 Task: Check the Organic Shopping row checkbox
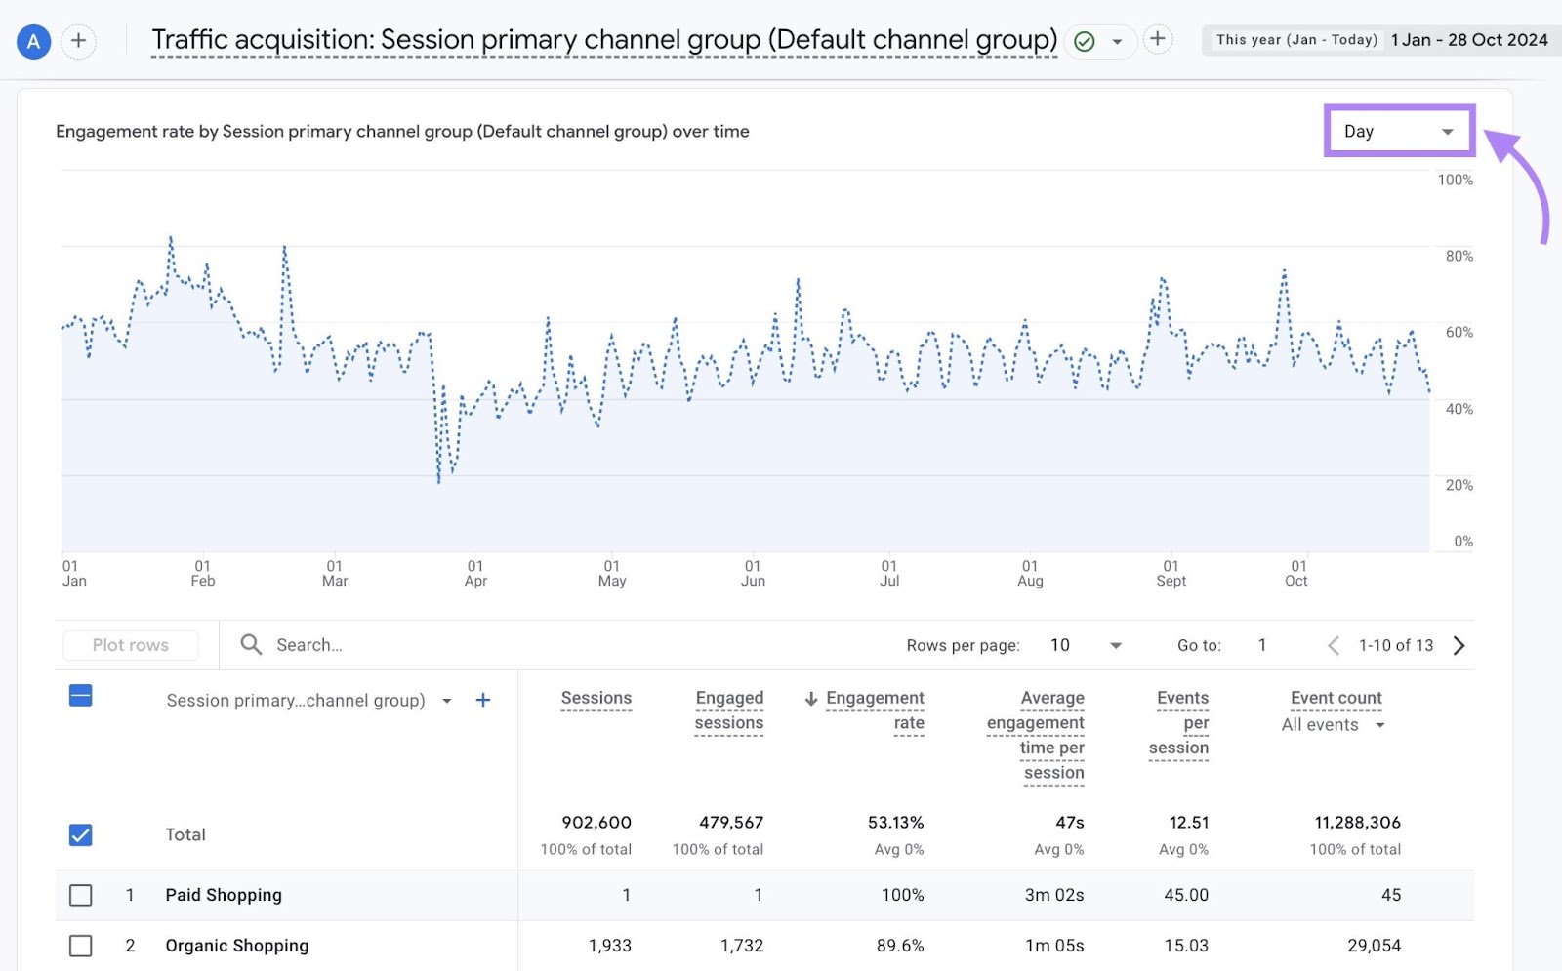(80, 945)
